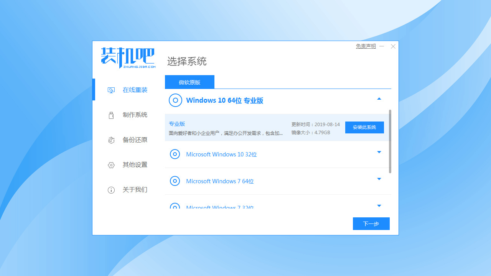The image size is (491, 276).
Task: Select the Windows 10 64位 专业版 radio button
Action: coord(175,100)
